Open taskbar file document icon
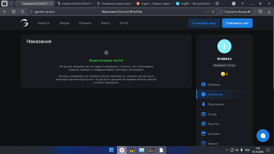 [161, 150]
